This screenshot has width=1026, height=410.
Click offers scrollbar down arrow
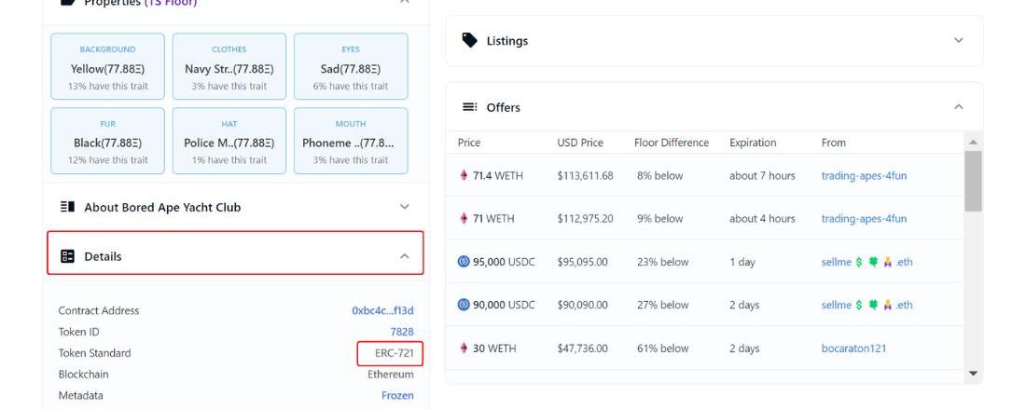973,374
